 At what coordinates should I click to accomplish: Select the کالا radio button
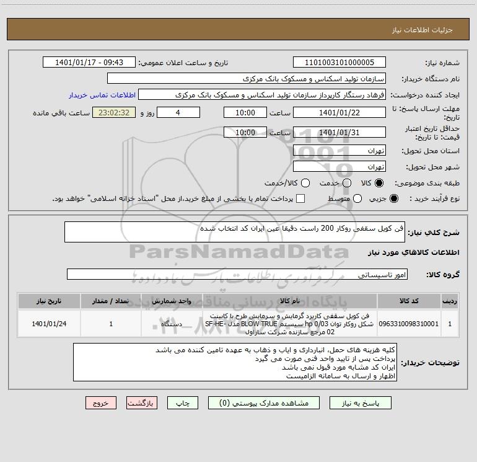point(379,183)
